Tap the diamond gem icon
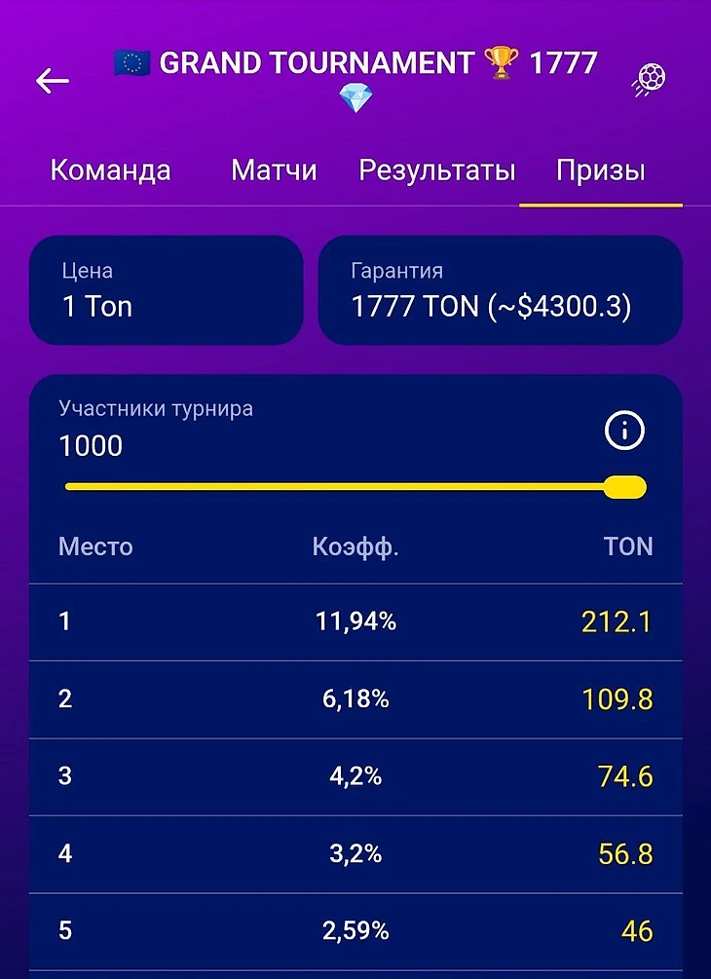The image size is (711, 979). click(x=355, y=98)
